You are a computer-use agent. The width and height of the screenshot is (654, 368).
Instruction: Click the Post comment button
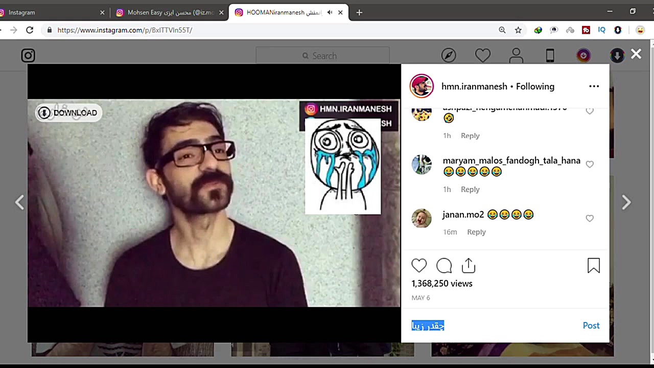point(591,326)
